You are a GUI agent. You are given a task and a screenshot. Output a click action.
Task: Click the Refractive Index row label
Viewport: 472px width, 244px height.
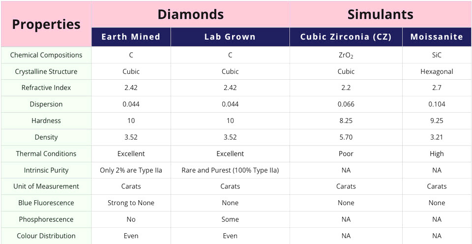pos(46,88)
